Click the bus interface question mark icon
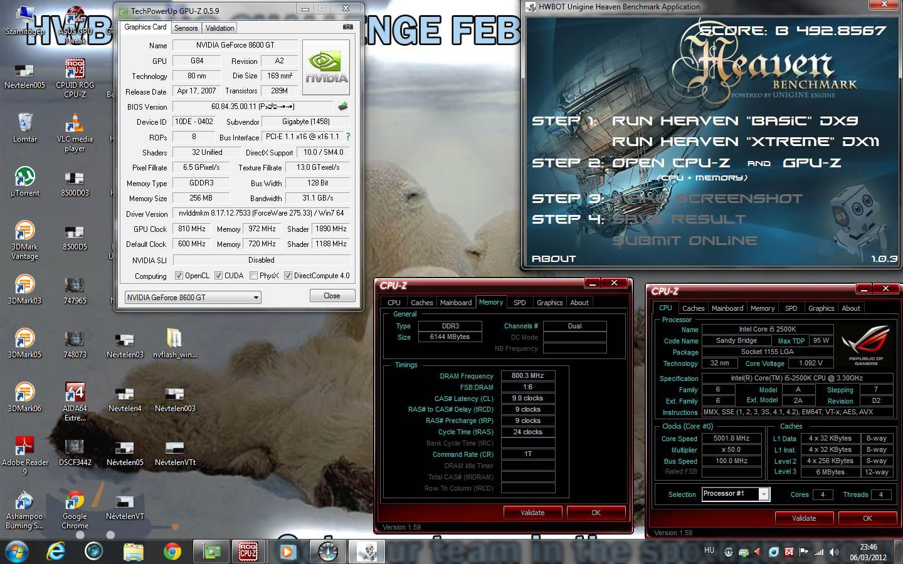903x564 pixels. [348, 137]
